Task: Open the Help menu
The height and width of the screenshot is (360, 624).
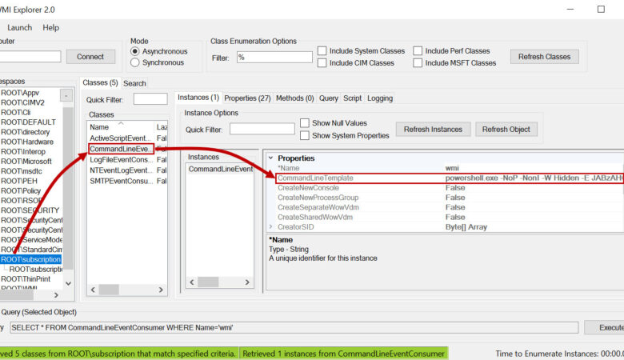Action: [x=51, y=27]
